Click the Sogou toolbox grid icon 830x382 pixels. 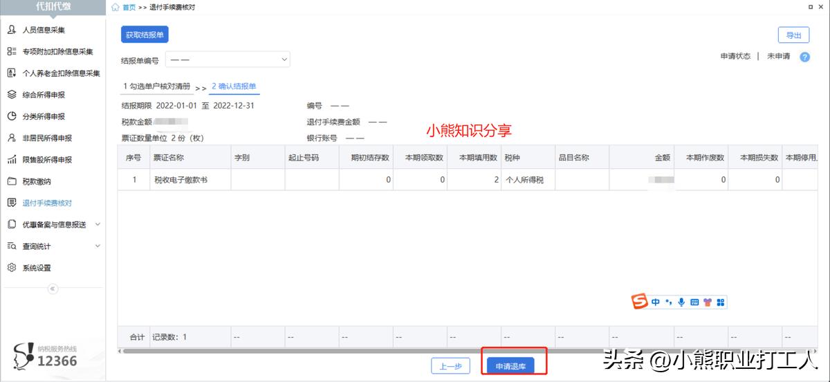pos(720,302)
